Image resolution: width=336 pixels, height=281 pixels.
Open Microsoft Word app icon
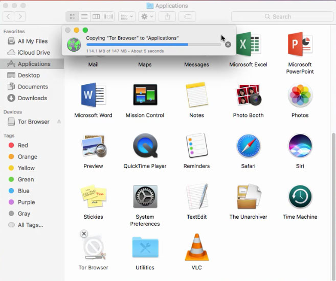pyautogui.click(x=93, y=95)
